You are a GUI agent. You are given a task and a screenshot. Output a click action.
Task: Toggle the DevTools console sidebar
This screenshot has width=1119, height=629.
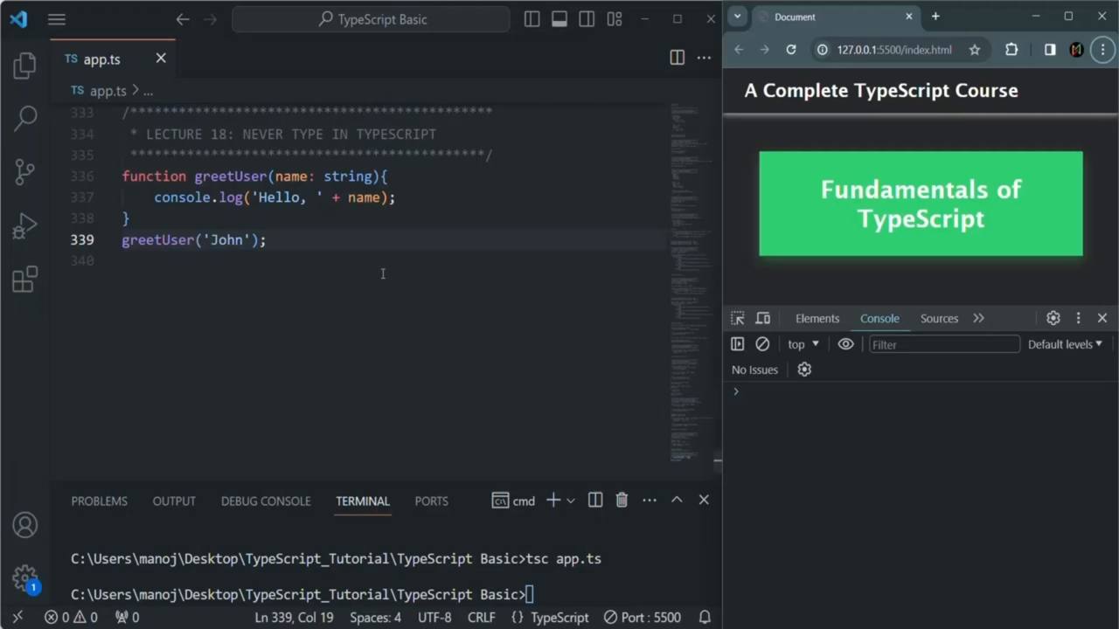point(737,344)
